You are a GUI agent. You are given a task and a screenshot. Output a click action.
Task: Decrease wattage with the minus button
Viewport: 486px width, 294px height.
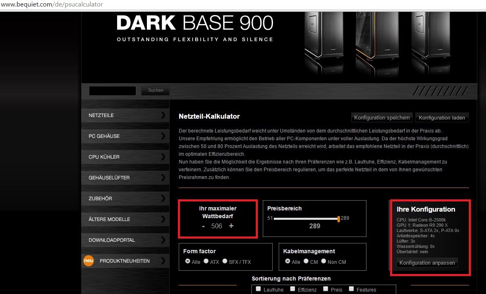(203, 226)
